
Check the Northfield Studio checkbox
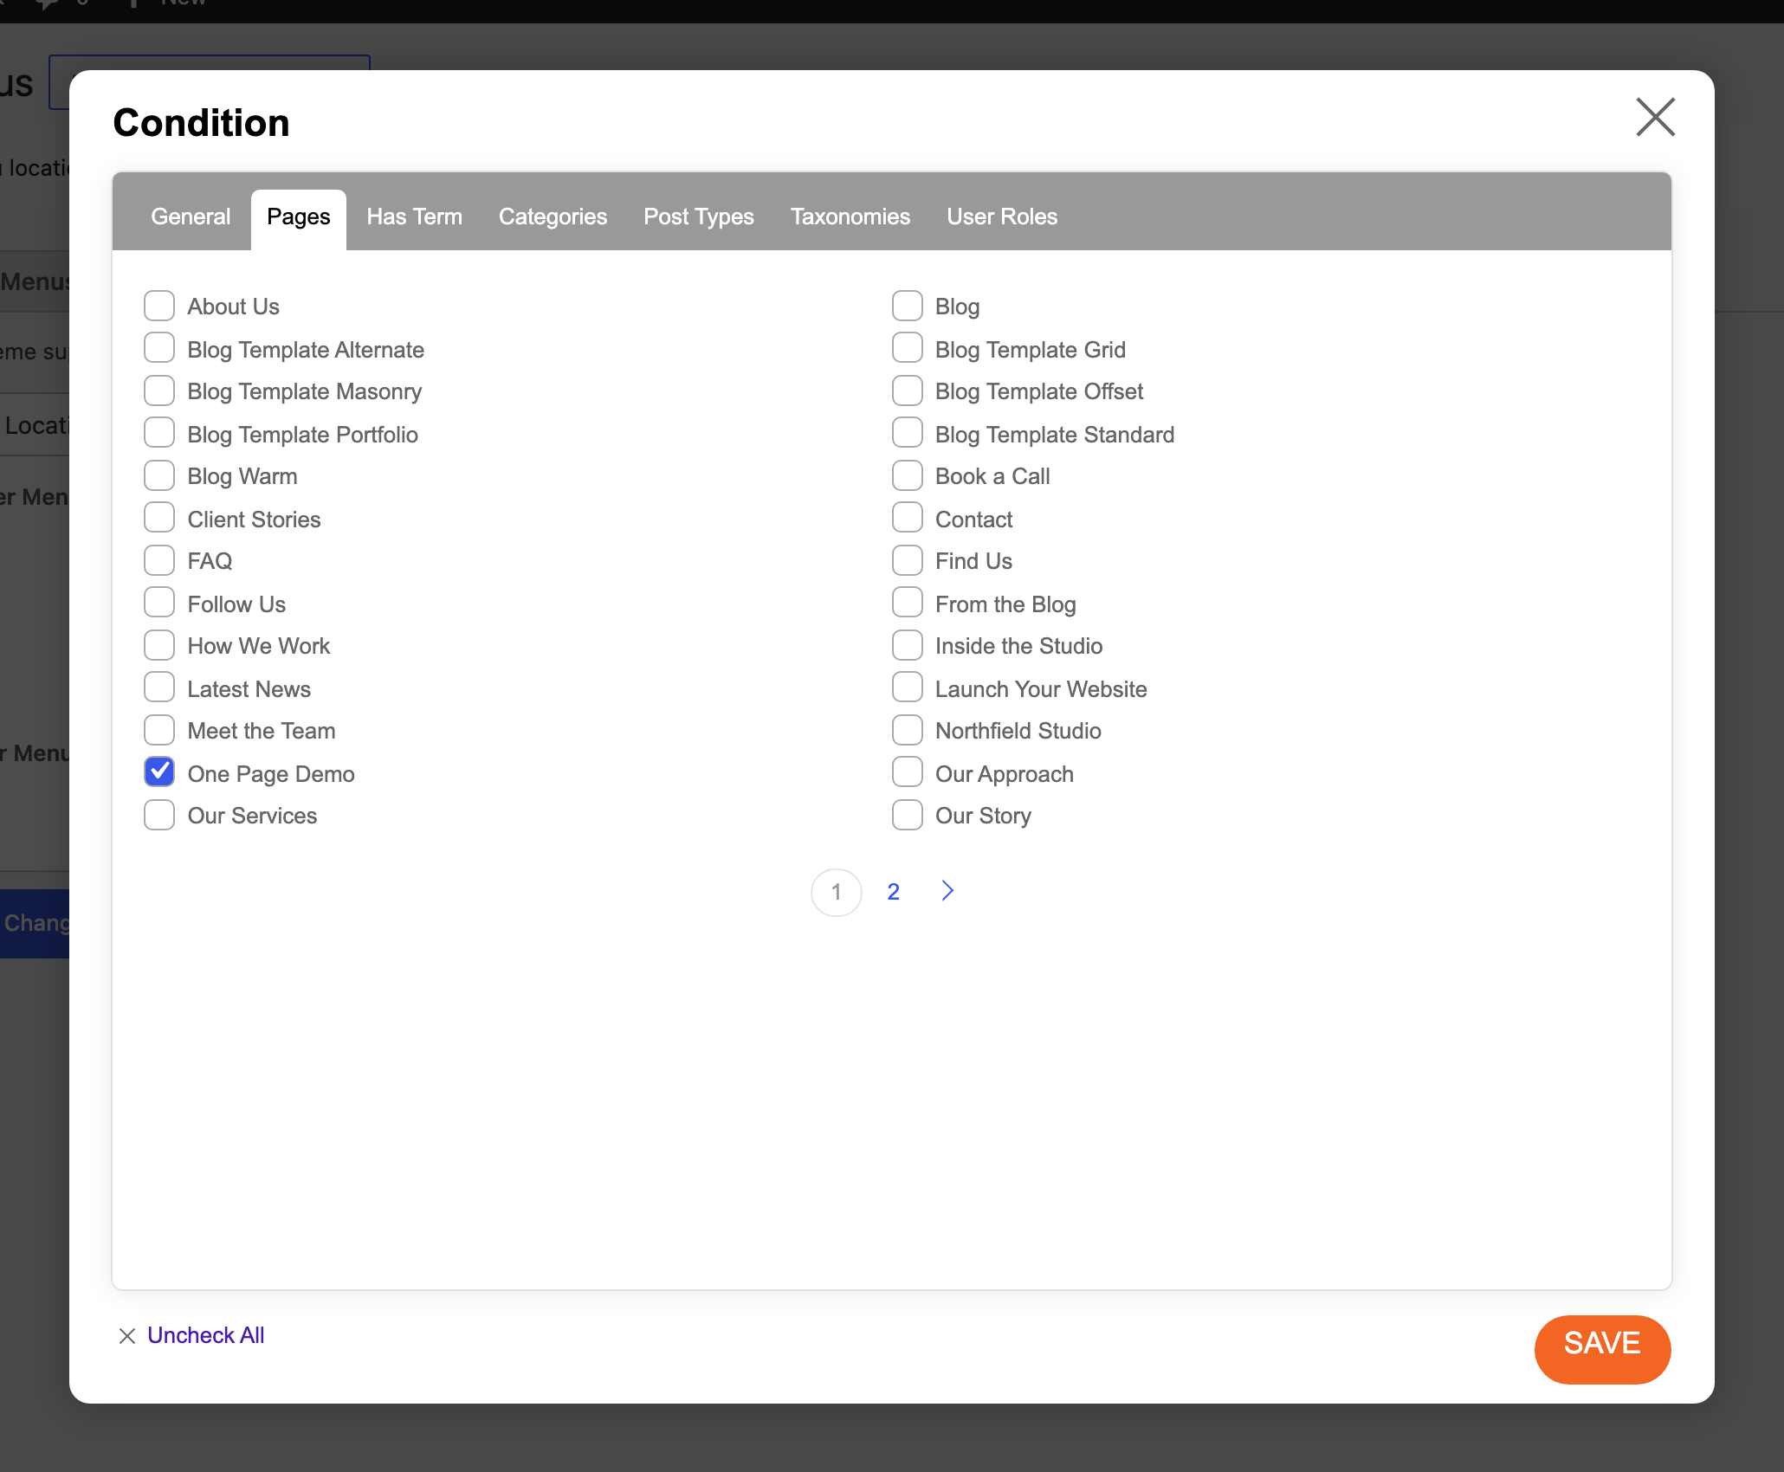point(907,730)
